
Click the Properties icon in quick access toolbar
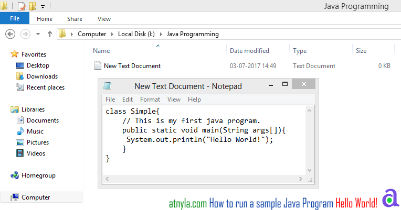[22, 6]
